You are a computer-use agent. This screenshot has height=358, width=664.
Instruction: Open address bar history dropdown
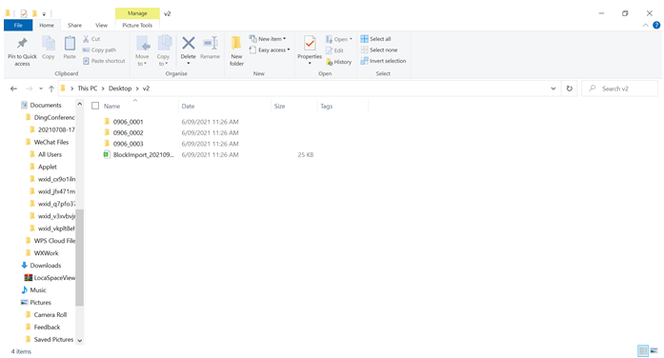(x=553, y=89)
